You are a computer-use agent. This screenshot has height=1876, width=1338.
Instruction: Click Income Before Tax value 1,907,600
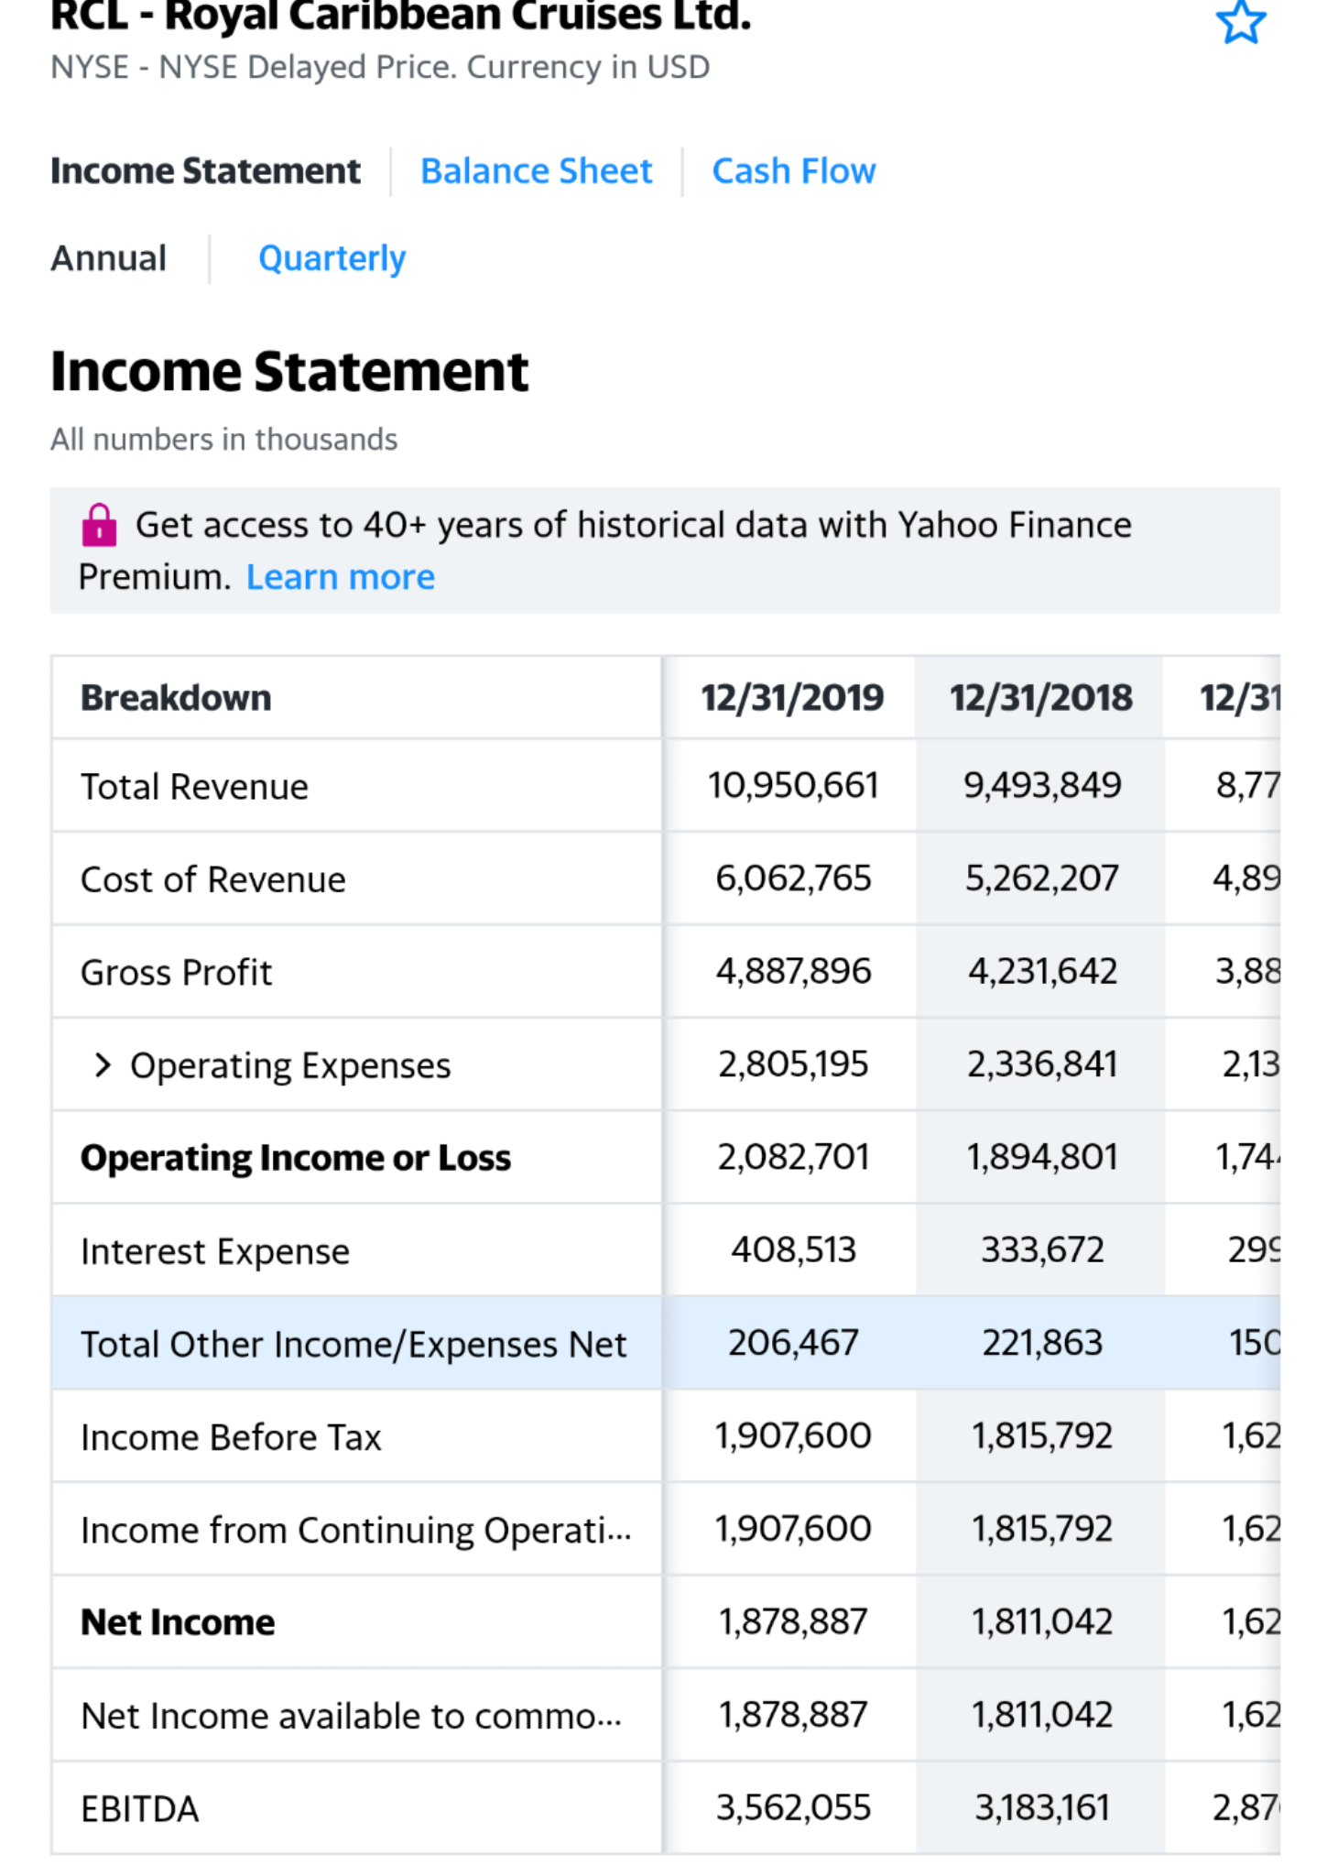[793, 1435]
